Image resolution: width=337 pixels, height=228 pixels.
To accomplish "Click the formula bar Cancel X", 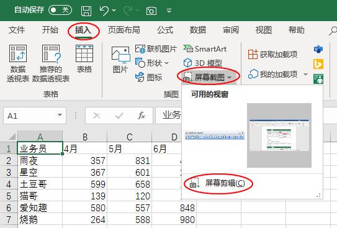I will click(97, 116).
